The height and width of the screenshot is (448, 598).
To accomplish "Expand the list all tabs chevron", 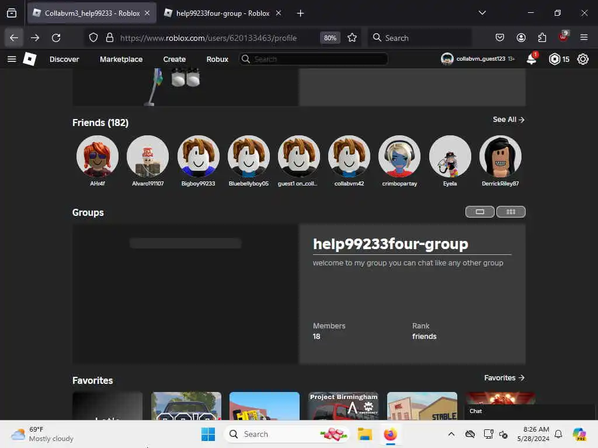I will click(482, 13).
